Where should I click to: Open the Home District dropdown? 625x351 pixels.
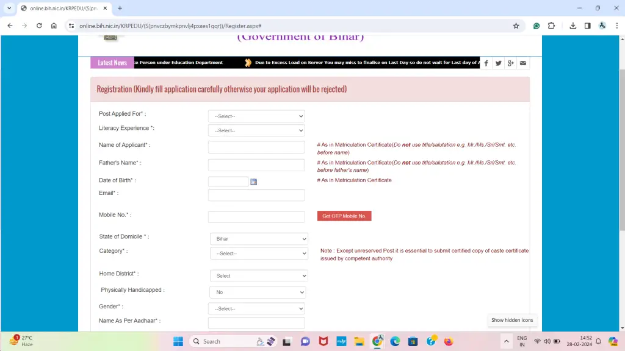(259, 276)
